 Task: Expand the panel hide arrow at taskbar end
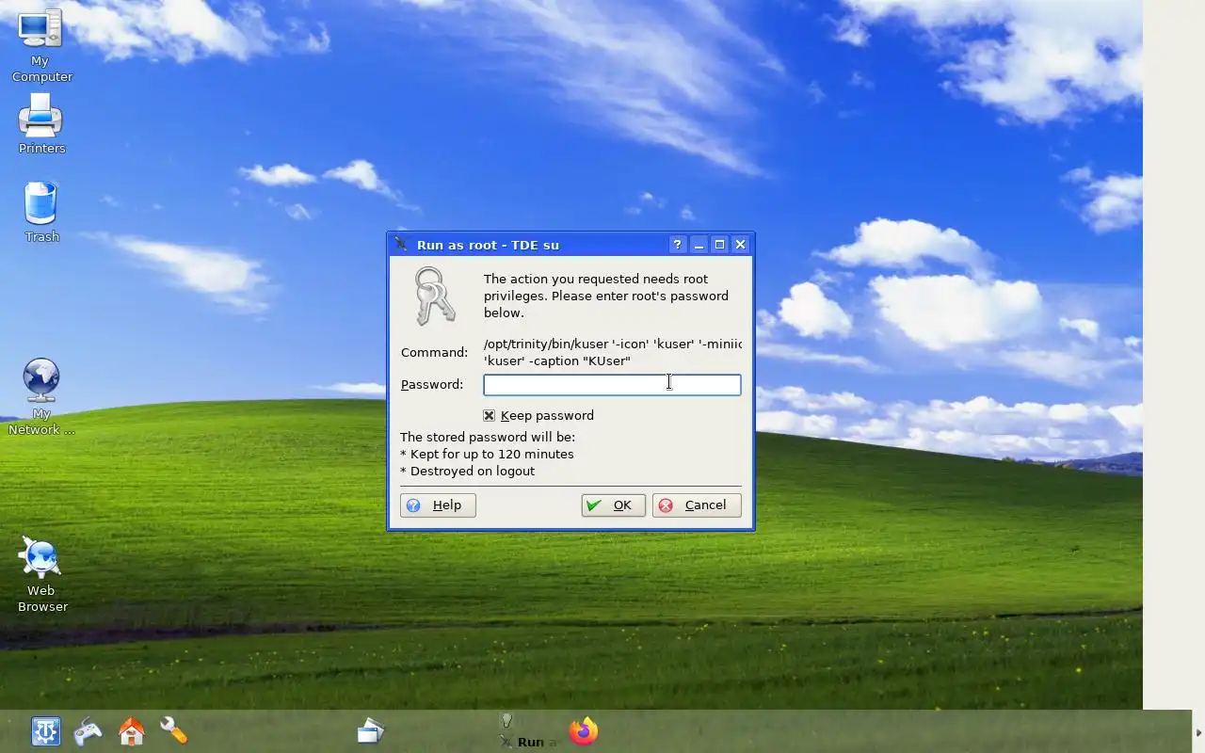(1198, 732)
